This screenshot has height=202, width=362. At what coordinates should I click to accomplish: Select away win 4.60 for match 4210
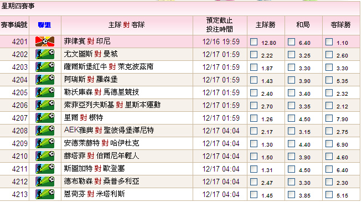pyautogui.click(x=329, y=156)
